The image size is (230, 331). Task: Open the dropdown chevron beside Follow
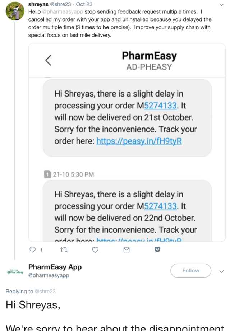221,271
